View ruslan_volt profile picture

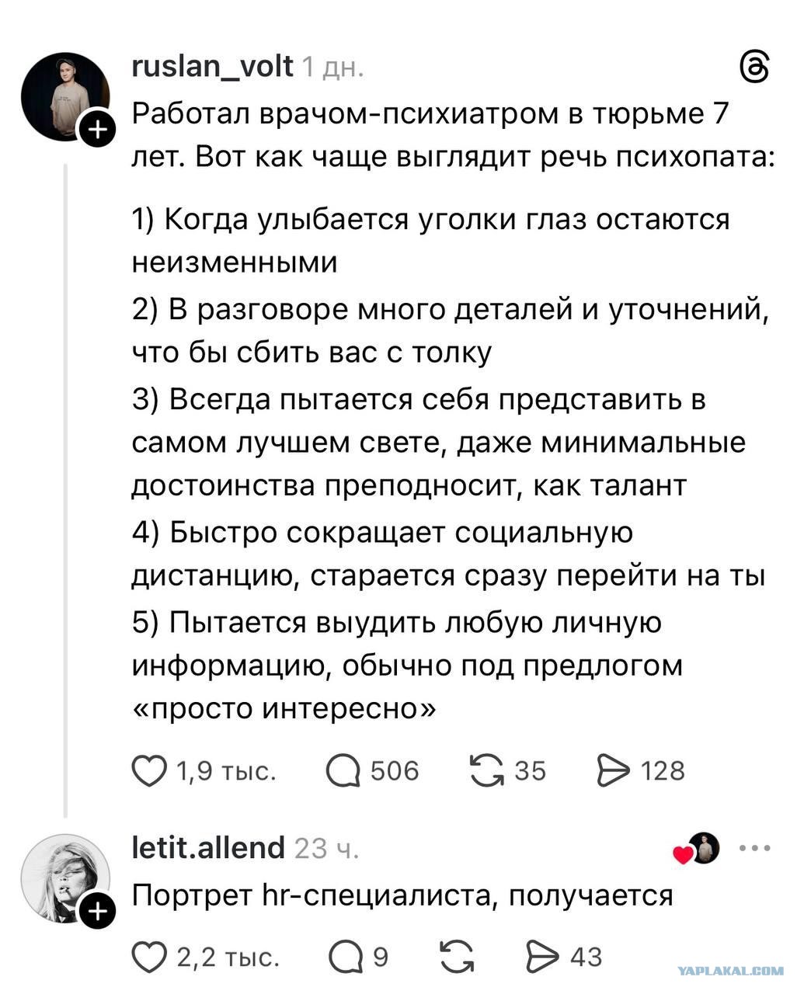click(x=64, y=96)
